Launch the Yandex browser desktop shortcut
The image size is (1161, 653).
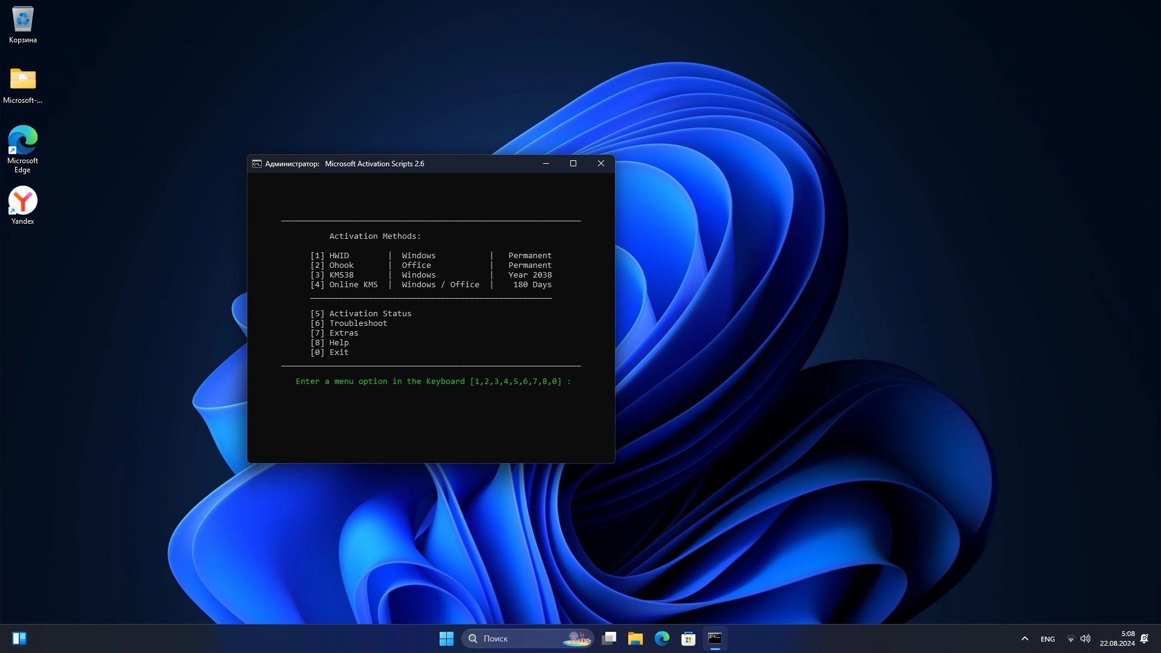(23, 206)
